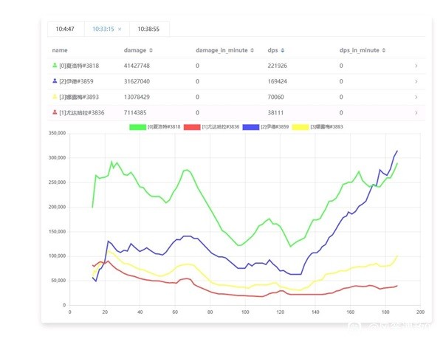The height and width of the screenshot is (339, 443).
Task: Click the green user icon for 夏洛特#3818
Action: [x=55, y=66]
